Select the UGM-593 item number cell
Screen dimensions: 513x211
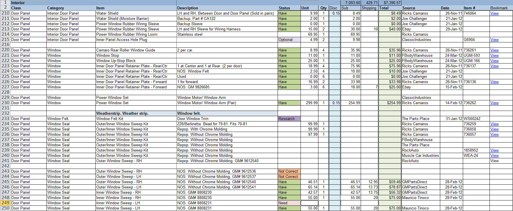tap(476, 55)
